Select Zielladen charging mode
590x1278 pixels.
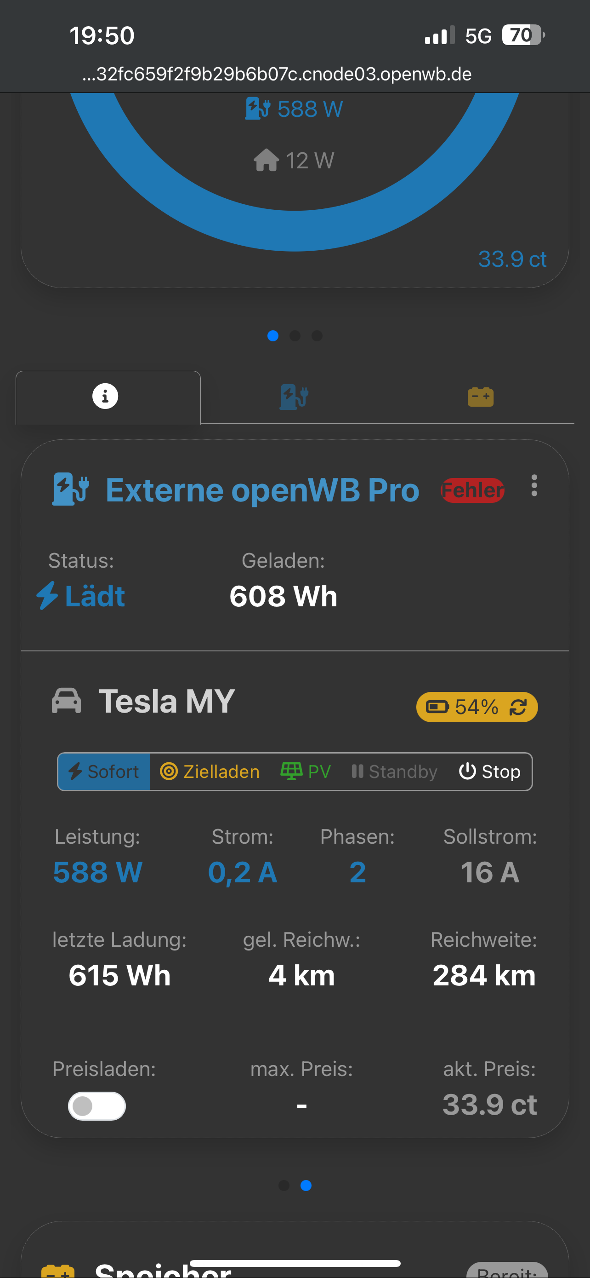pos(210,771)
